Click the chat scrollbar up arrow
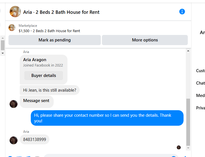Viewport: 205px width, 157px height. click(188, 51)
